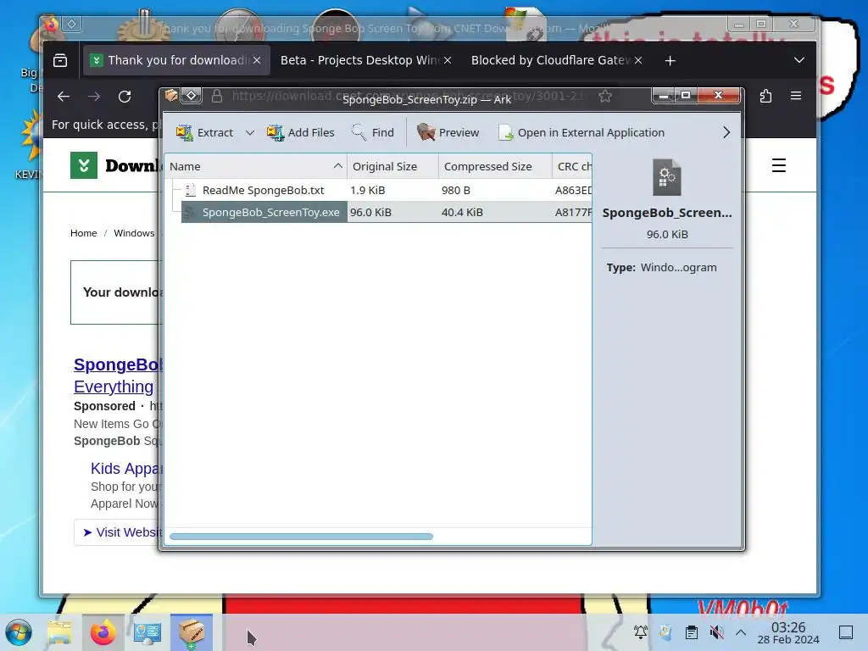Open the Extract dropdown arrow
Image resolution: width=868 pixels, height=651 pixels.
(250, 132)
